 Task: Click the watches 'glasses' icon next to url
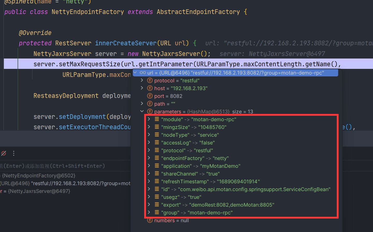point(143,73)
